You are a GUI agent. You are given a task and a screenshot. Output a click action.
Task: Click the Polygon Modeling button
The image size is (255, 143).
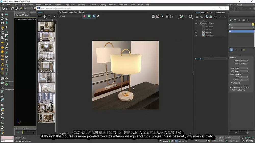pyautogui.click(x=23, y=15)
